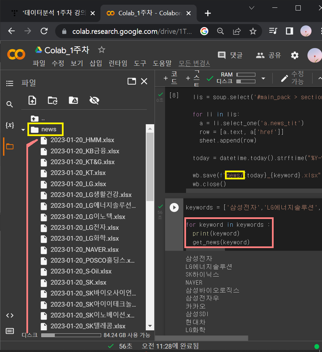
Task: Click the 모든 변경사항 saved link
Action: [194, 63]
